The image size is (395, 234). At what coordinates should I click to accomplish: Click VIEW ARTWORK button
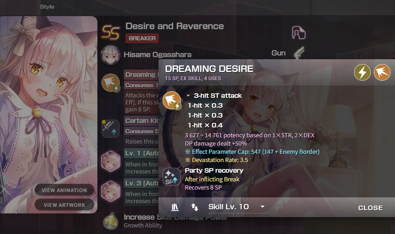pos(64,205)
